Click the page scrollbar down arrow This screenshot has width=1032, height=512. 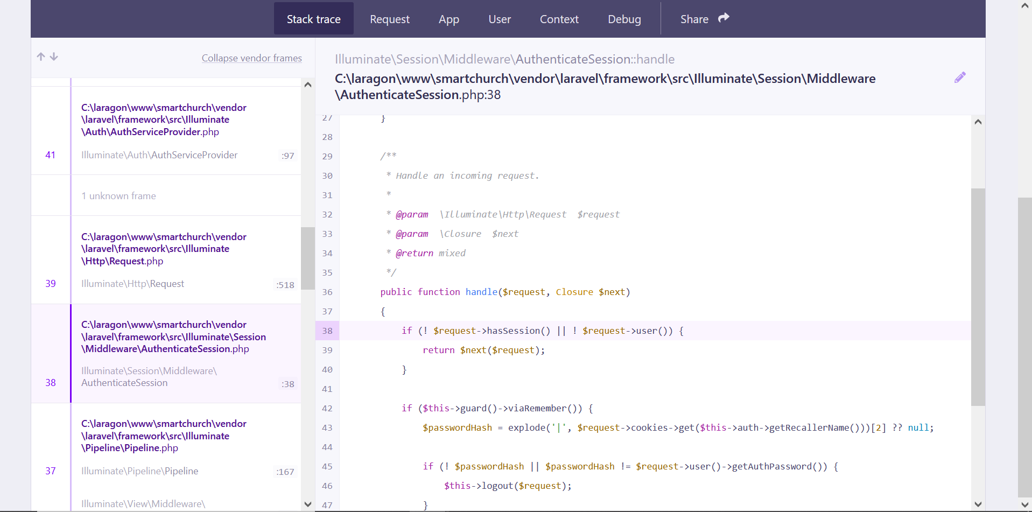coord(1025,504)
